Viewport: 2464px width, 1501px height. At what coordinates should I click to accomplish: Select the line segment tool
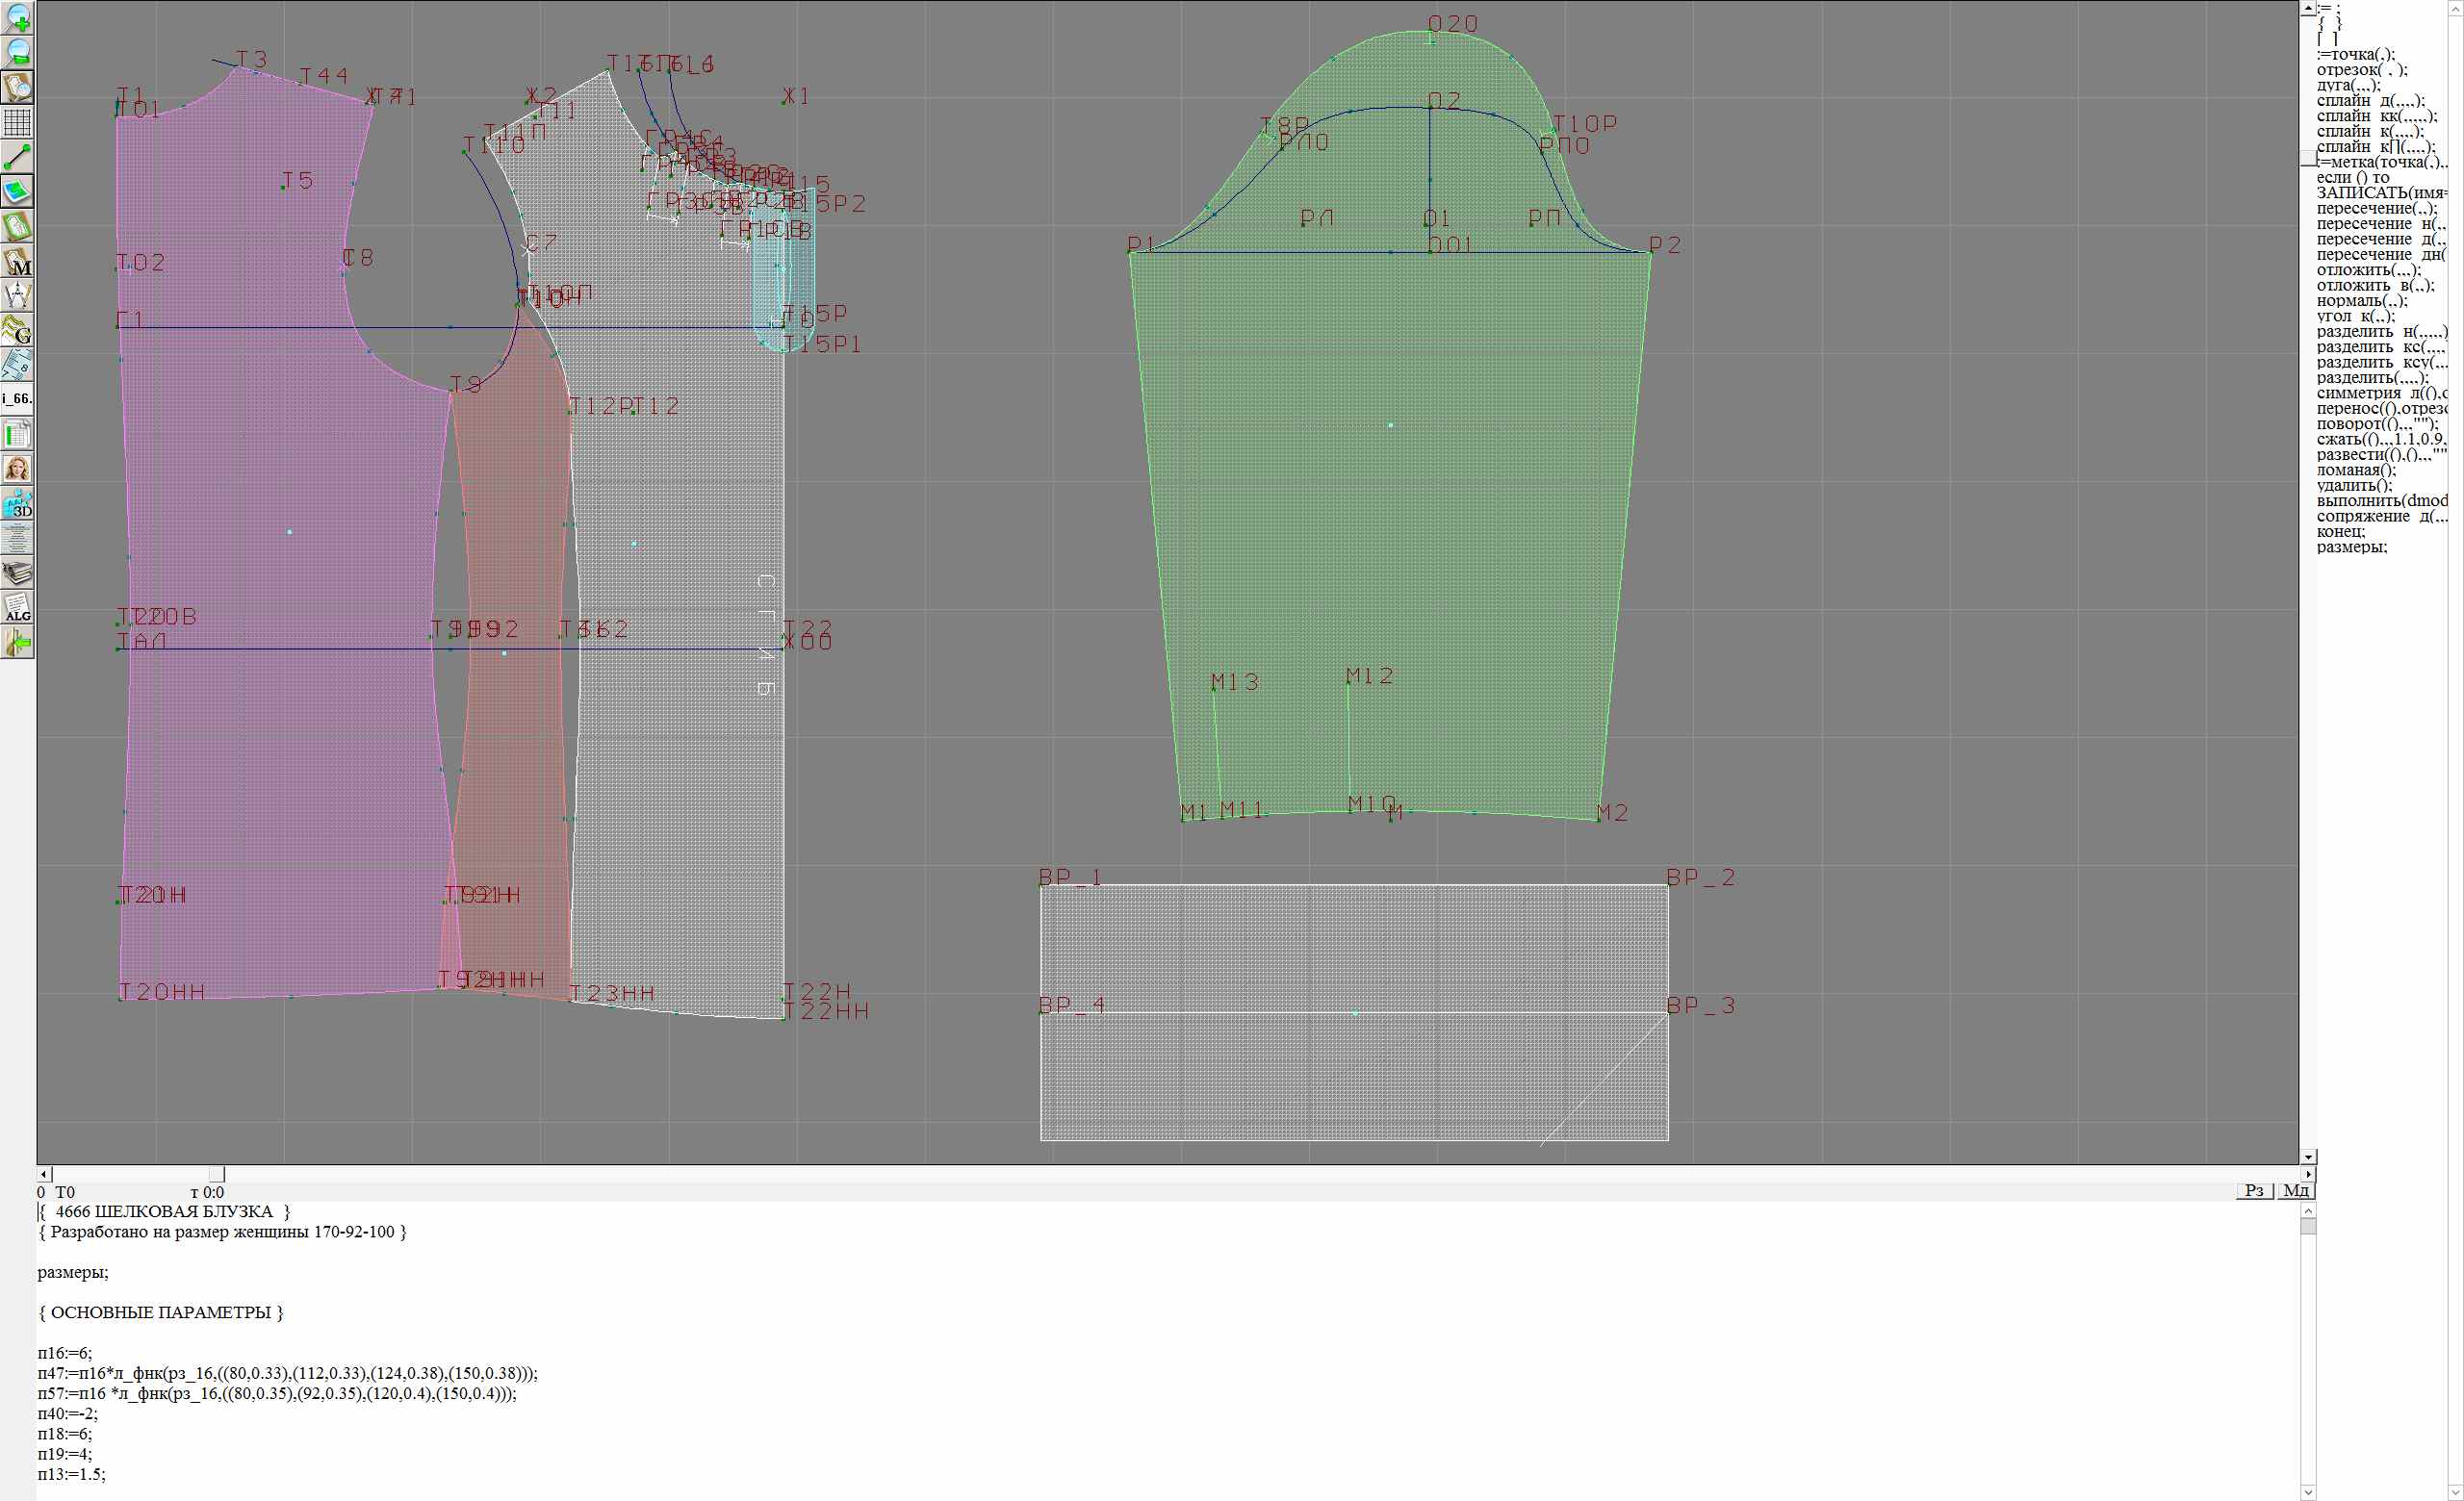coord(18,157)
